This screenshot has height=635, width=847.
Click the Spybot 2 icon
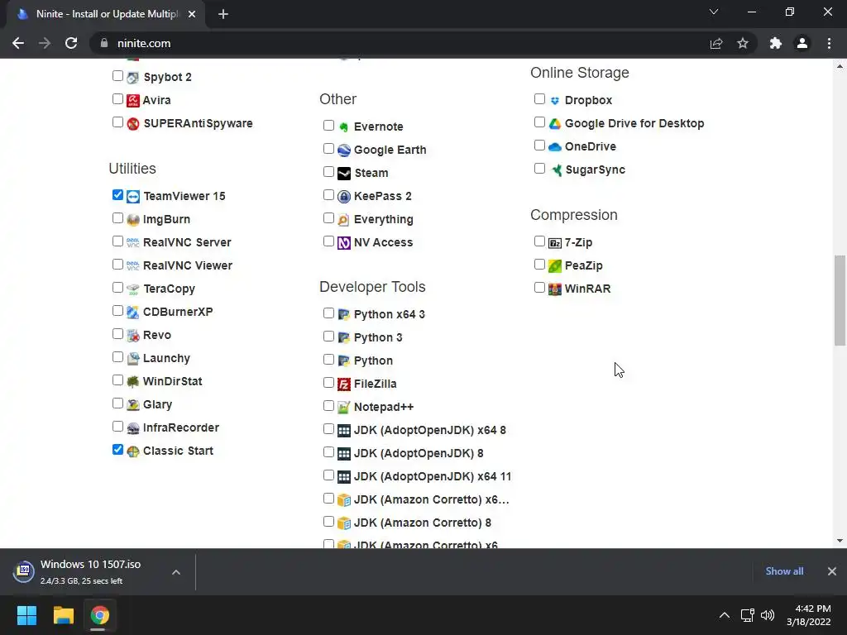click(133, 77)
